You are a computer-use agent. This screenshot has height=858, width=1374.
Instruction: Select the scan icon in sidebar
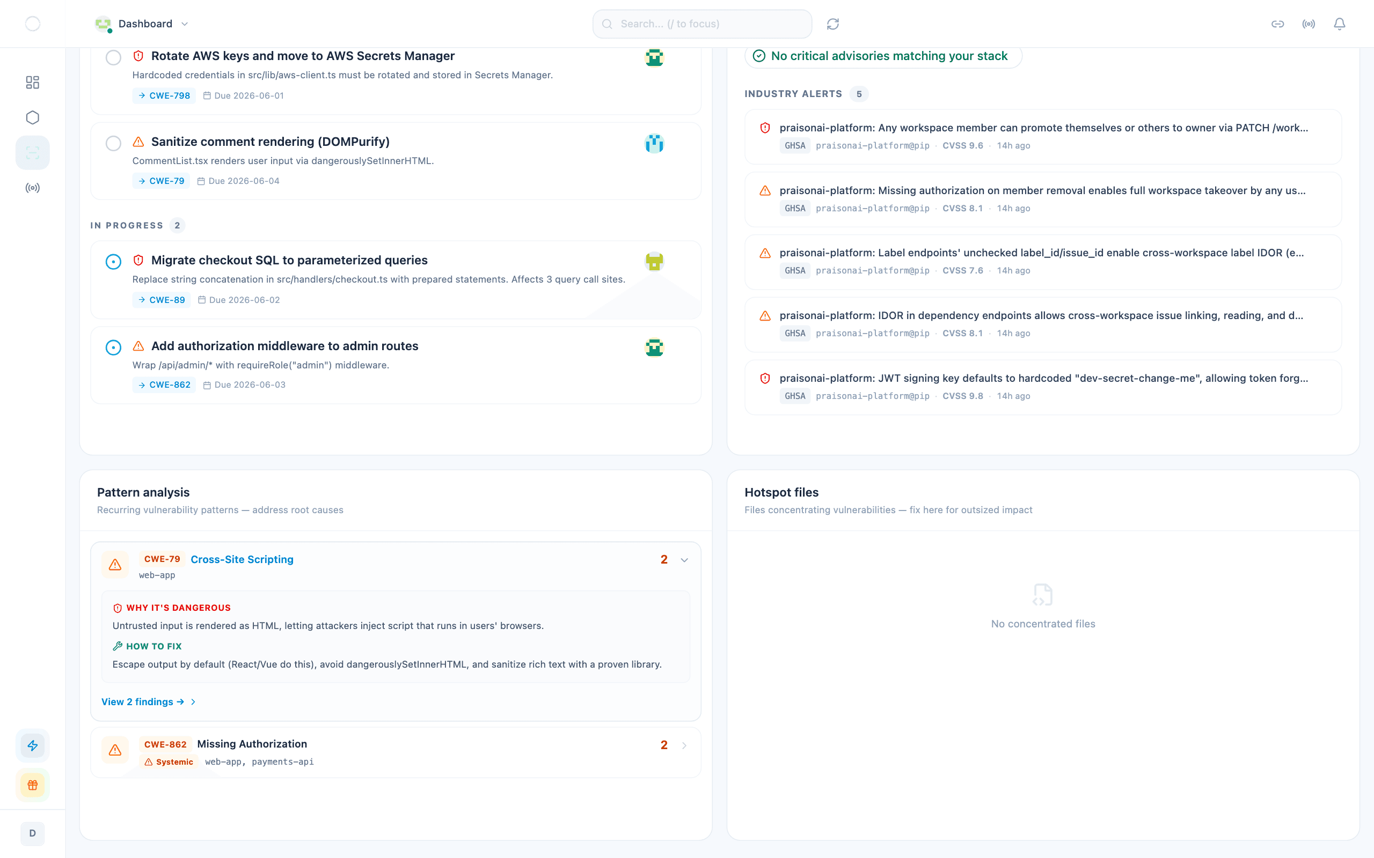pyautogui.click(x=32, y=153)
